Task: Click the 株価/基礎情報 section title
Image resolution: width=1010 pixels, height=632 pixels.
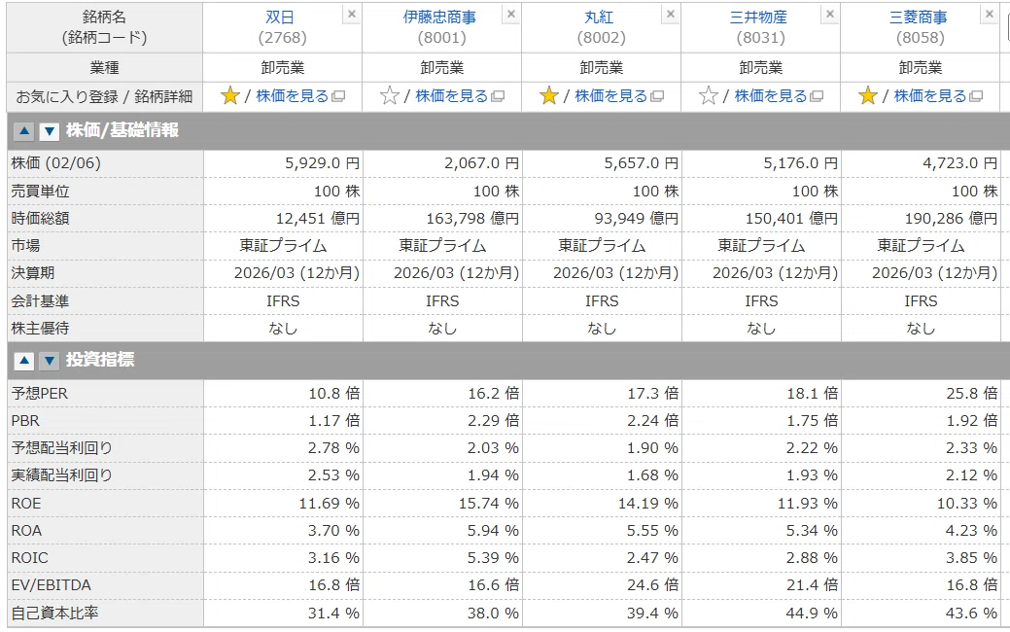Action: pos(122,130)
